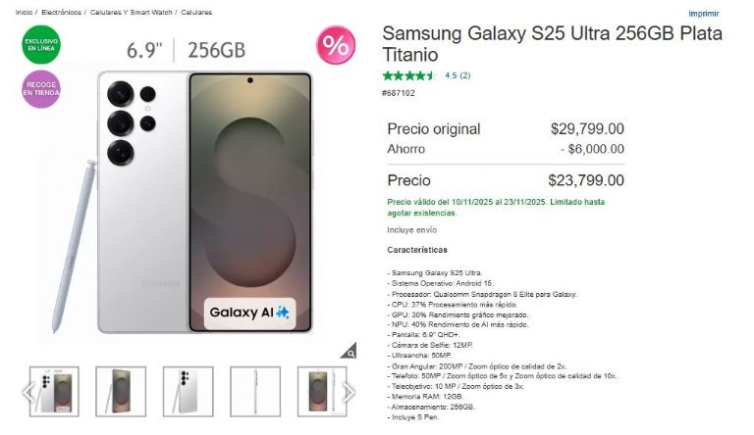The image size is (754, 435).
Task: Open the 4.5 (2) reviews link
Action: click(x=458, y=75)
